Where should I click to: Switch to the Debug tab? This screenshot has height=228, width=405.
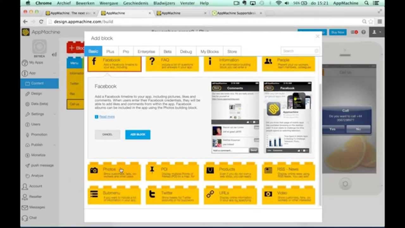(186, 51)
